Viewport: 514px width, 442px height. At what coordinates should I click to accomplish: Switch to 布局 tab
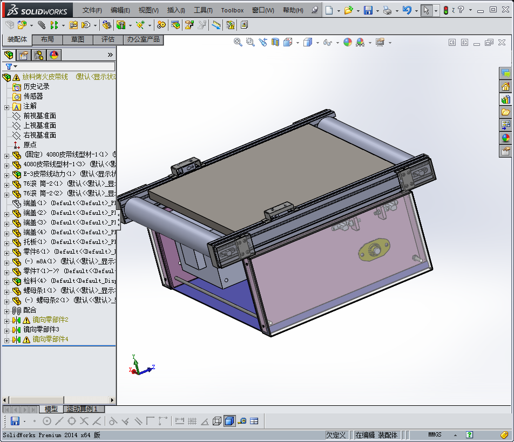click(x=47, y=39)
